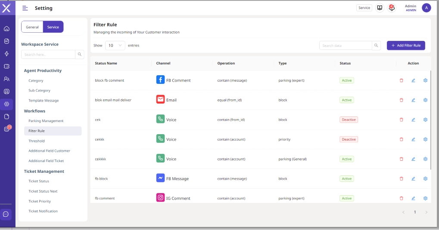Click the Deactive status badge for 'cekkk'
The image size is (439, 230).
coord(349,139)
